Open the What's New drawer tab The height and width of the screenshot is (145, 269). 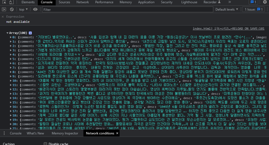(35, 133)
